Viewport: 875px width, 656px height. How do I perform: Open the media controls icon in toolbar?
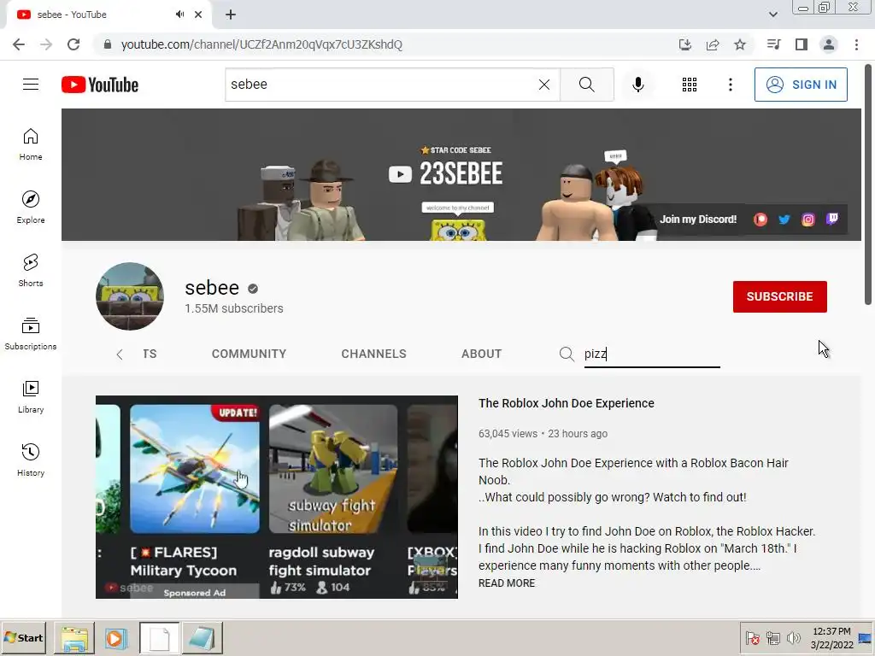pos(773,44)
